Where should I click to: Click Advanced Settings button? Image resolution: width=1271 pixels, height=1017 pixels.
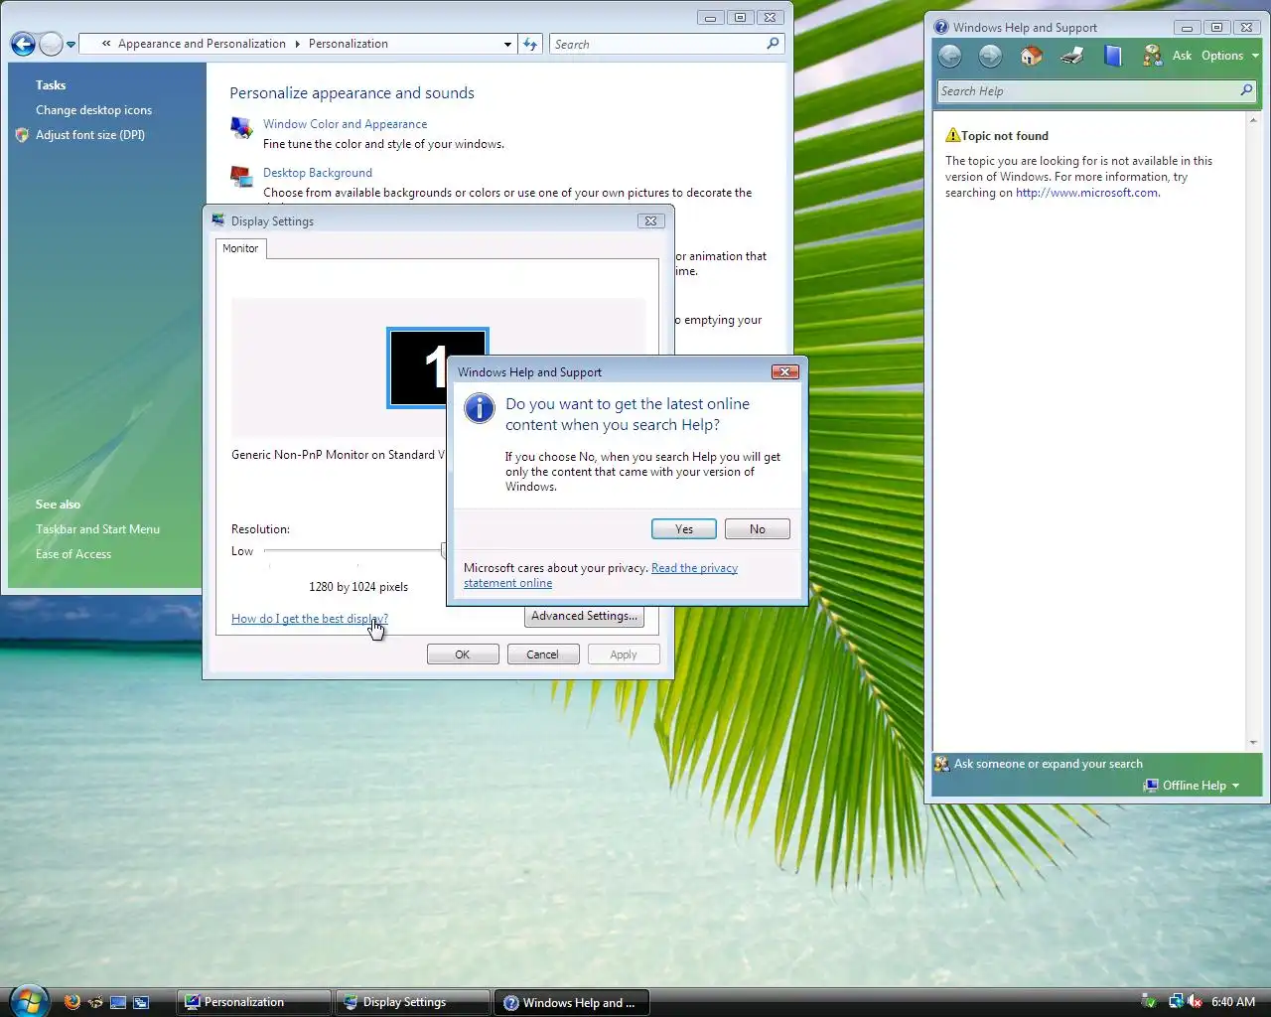point(584,616)
